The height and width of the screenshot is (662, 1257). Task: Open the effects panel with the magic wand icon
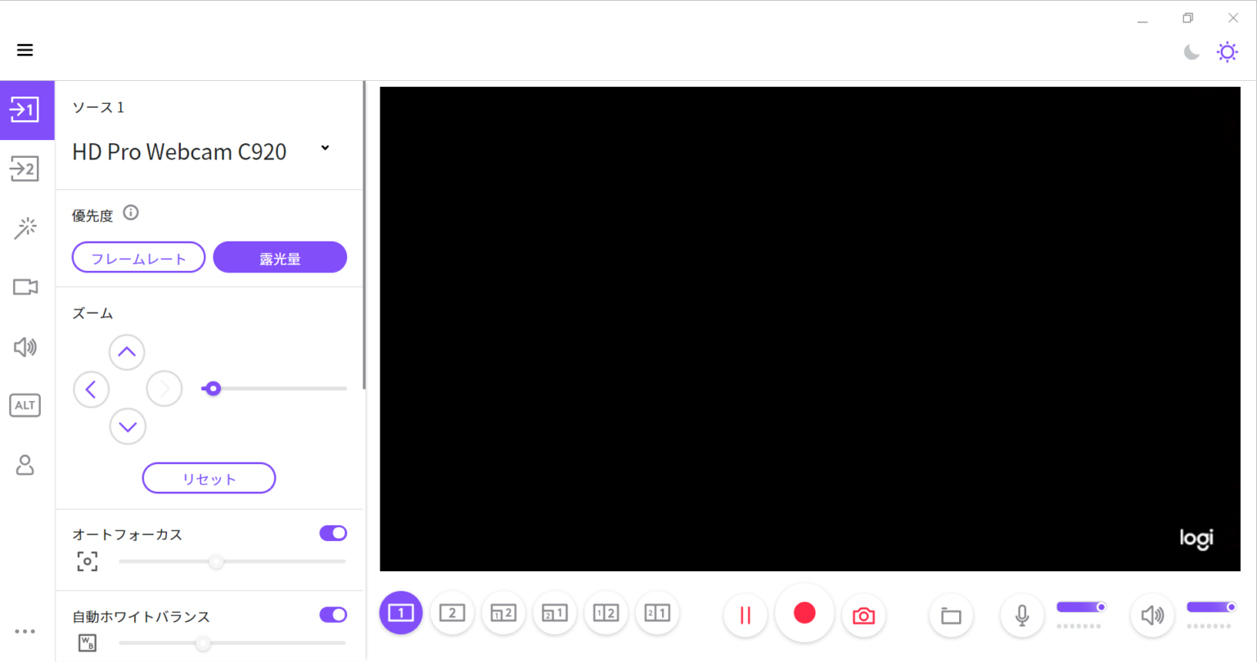(25, 227)
